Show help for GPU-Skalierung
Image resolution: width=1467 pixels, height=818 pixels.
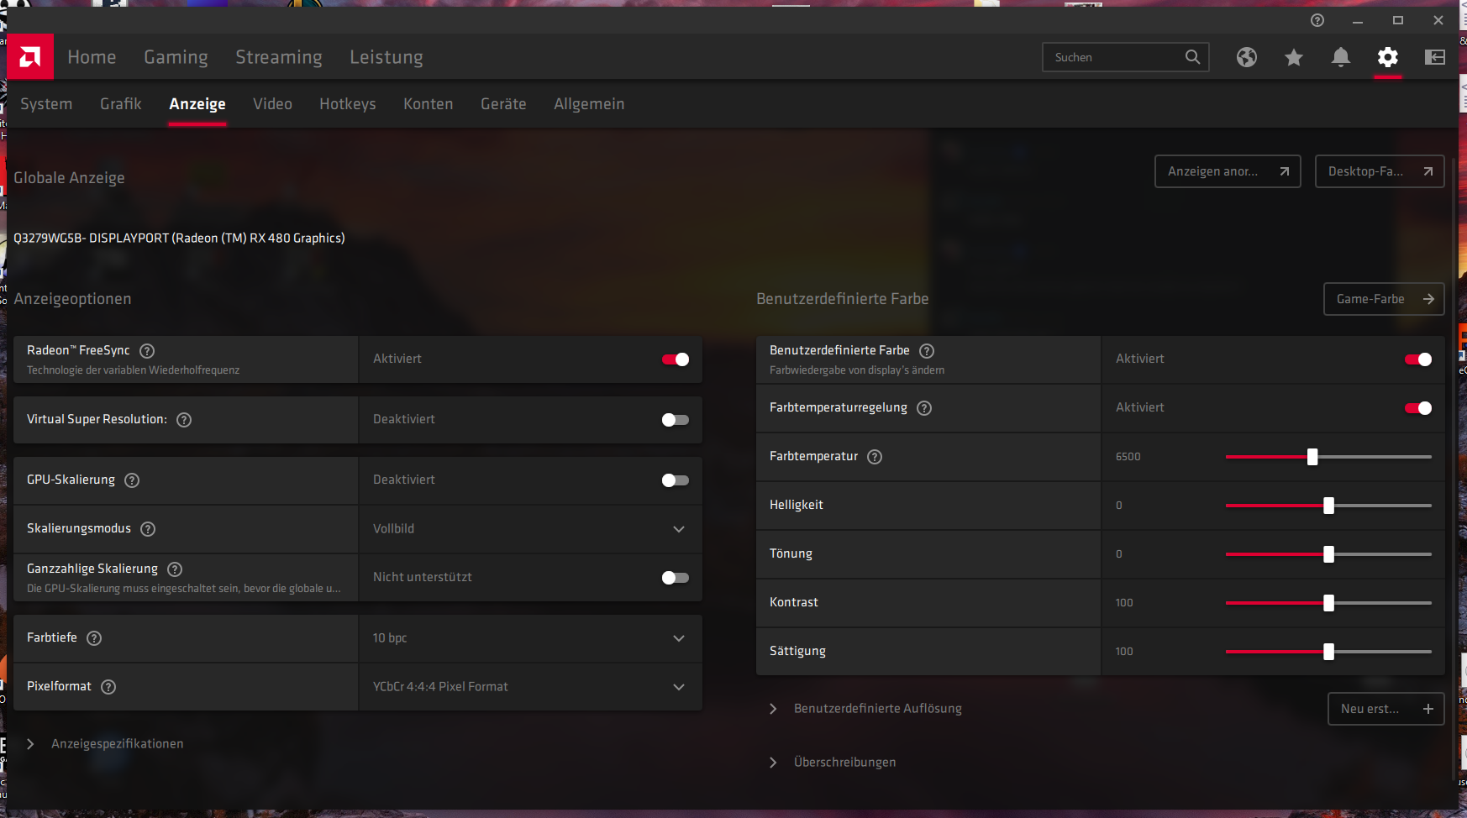tap(132, 480)
